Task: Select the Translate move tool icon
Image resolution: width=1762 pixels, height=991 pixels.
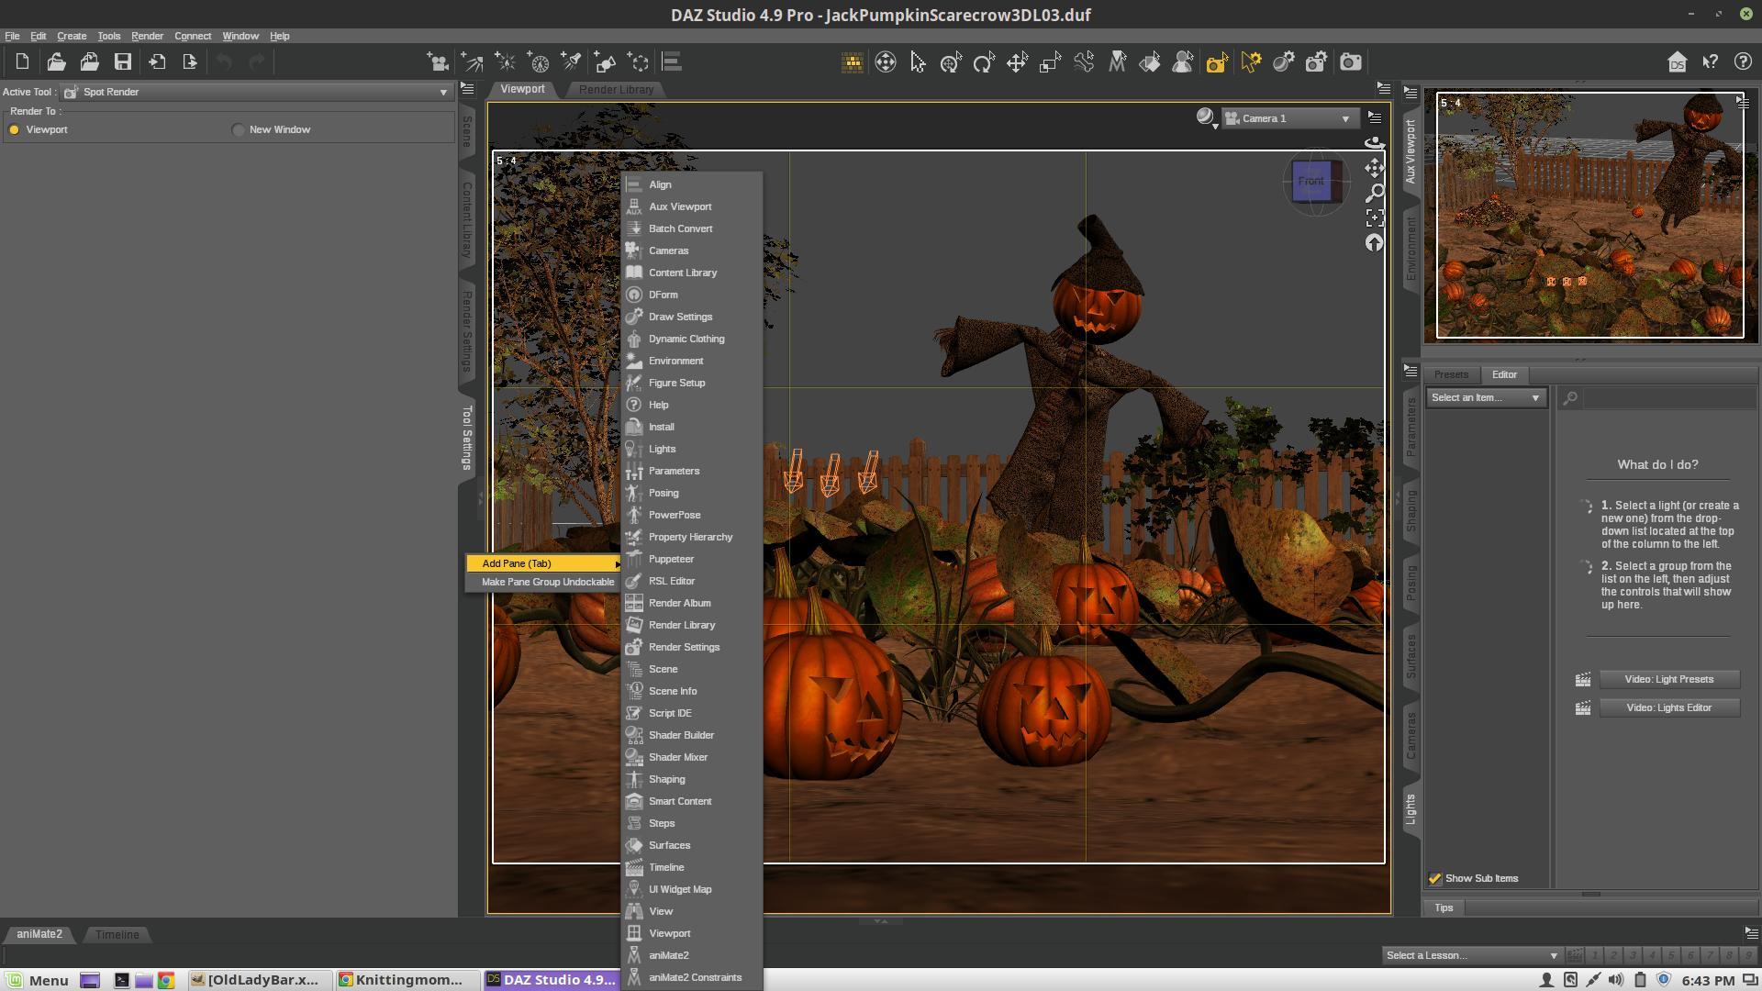Action: coord(1017,62)
